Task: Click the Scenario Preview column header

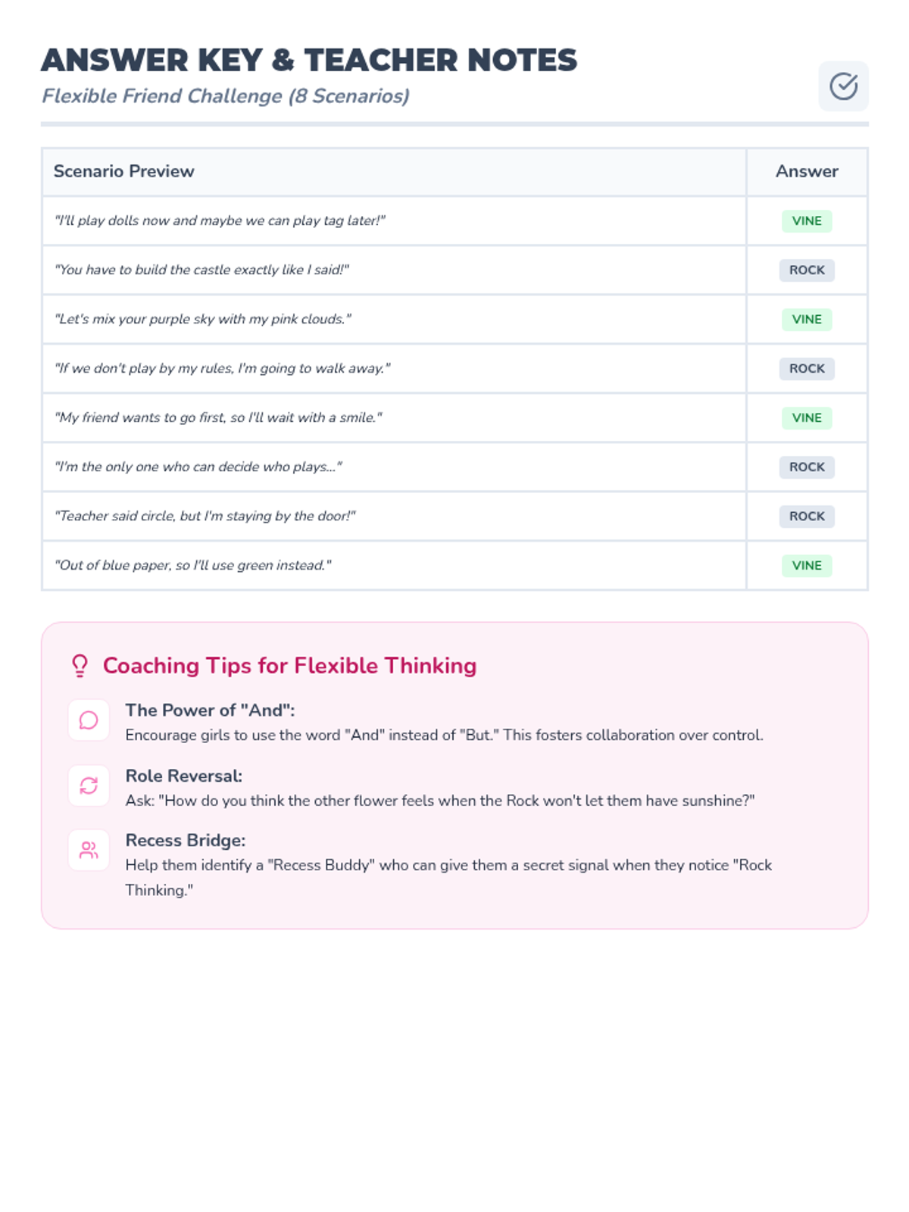Action: coord(124,171)
